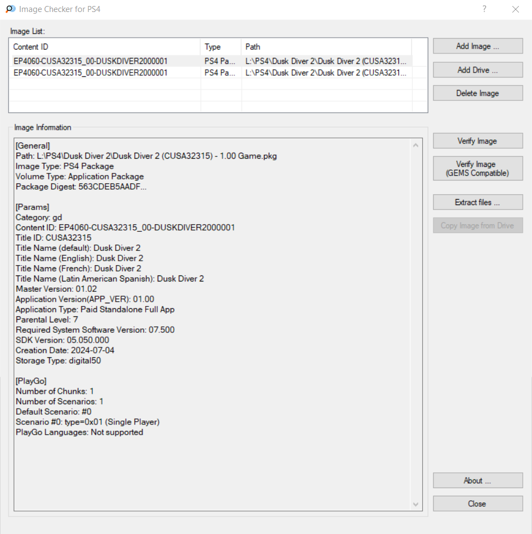This screenshot has height=534, width=532.
Task: Select the second EP4060-CUSA32315 row
Action: pos(211,73)
